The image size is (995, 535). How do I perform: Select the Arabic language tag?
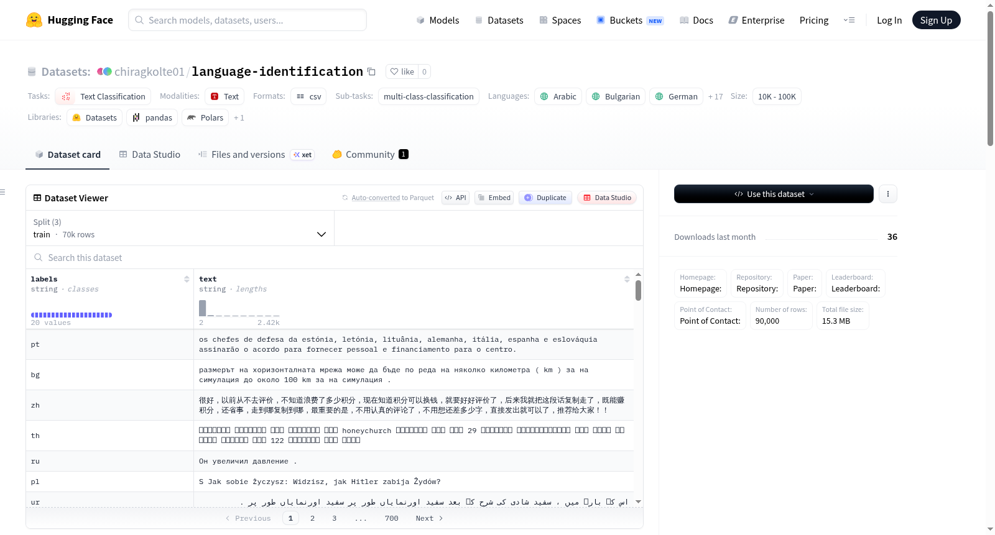pyautogui.click(x=558, y=96)
